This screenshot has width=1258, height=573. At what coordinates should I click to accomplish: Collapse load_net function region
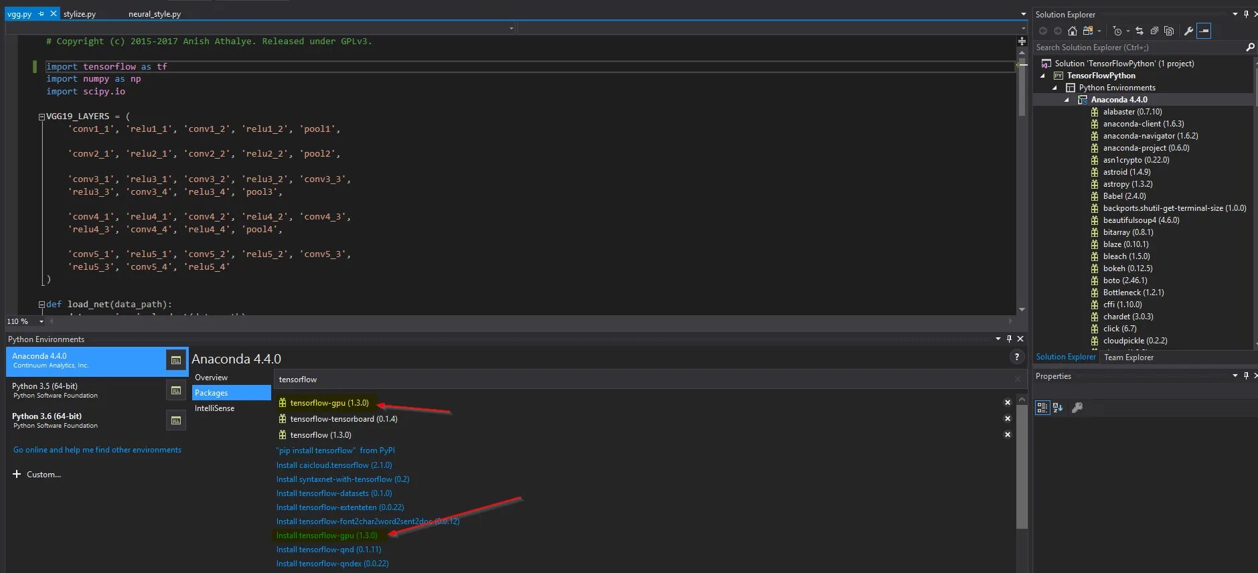(x=42, y=305)
